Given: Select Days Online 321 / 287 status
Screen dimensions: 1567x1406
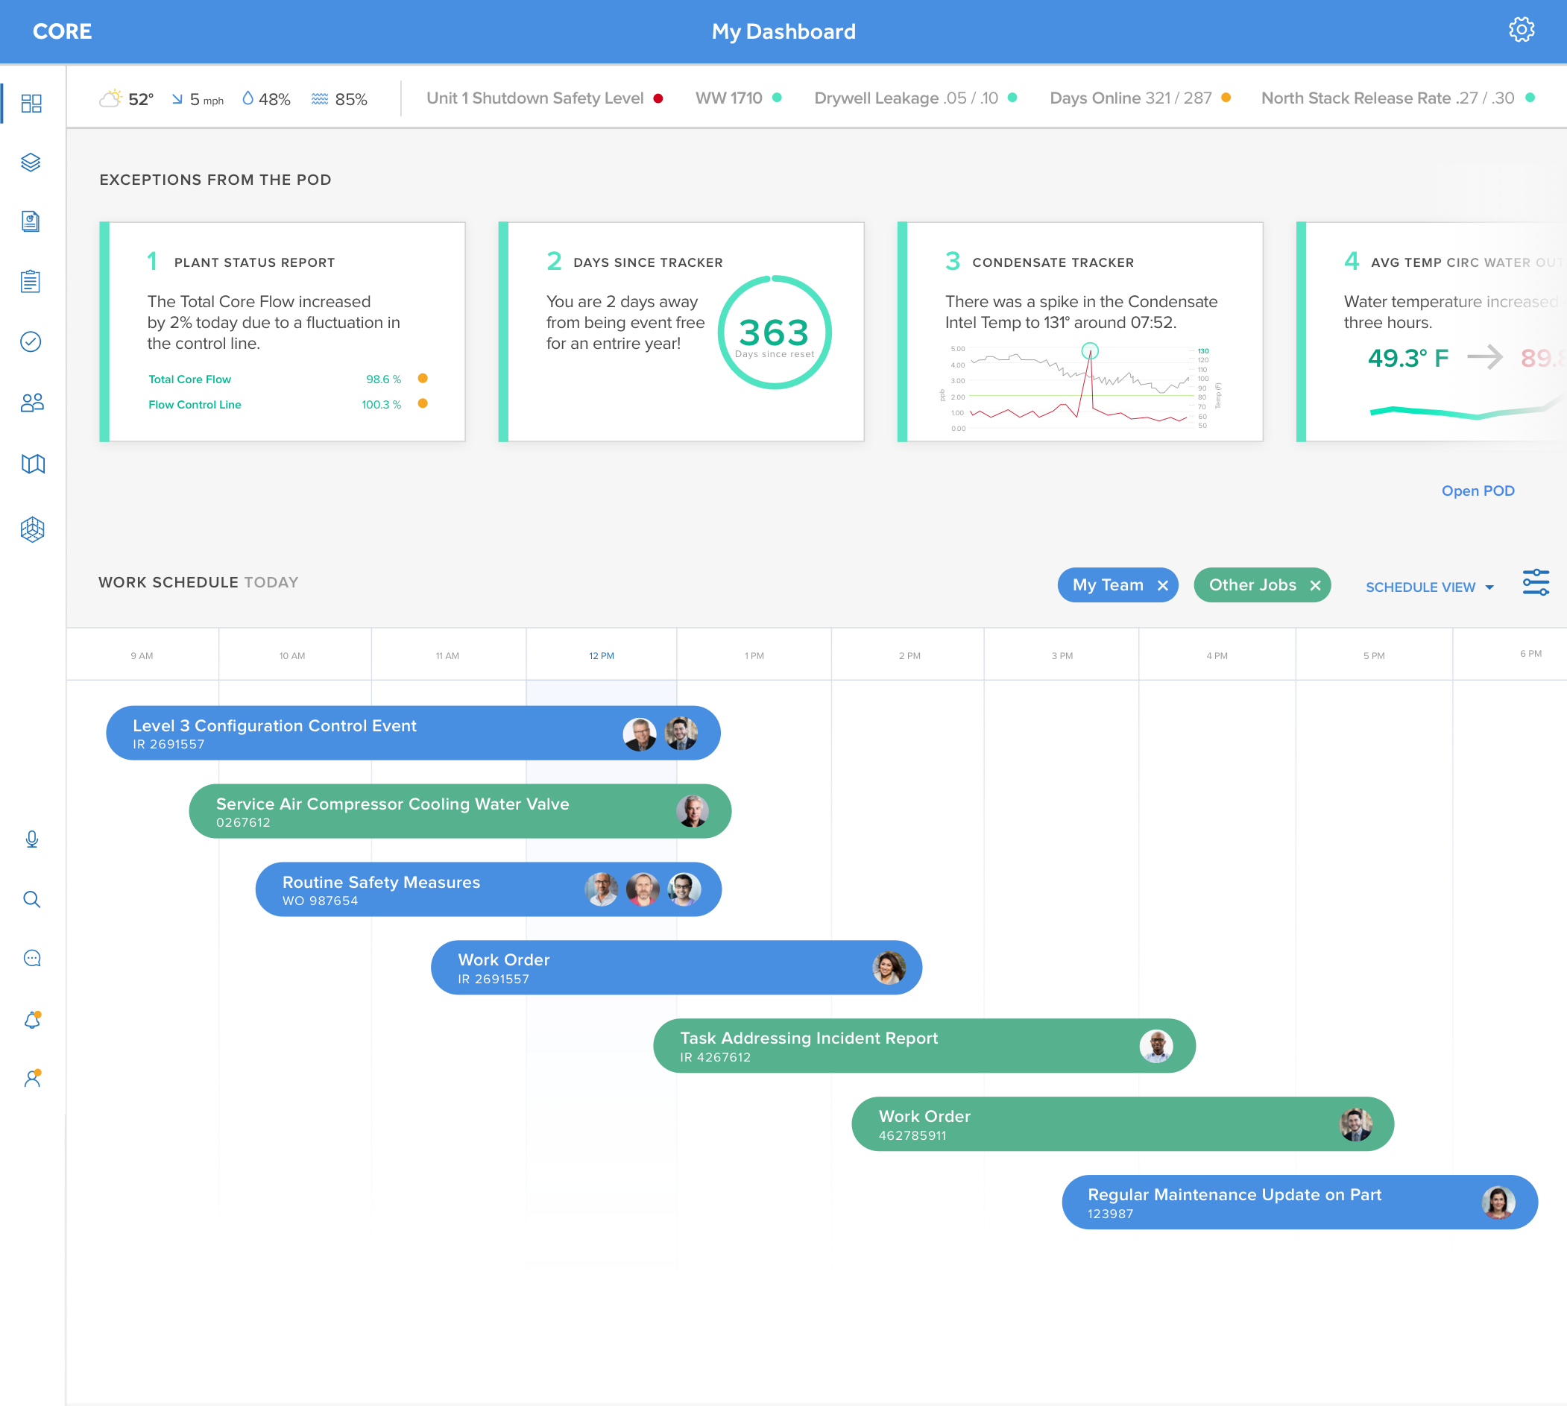Looking at the screenshot, I should [1140, 98].
